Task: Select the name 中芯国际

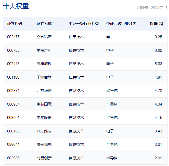Action: click(x=44, y=104)
